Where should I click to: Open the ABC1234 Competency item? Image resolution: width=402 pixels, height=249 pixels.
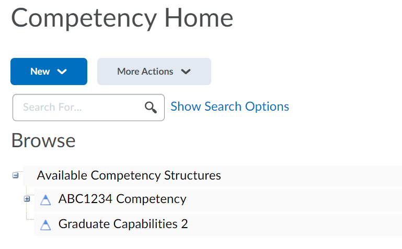pos(122,199)
